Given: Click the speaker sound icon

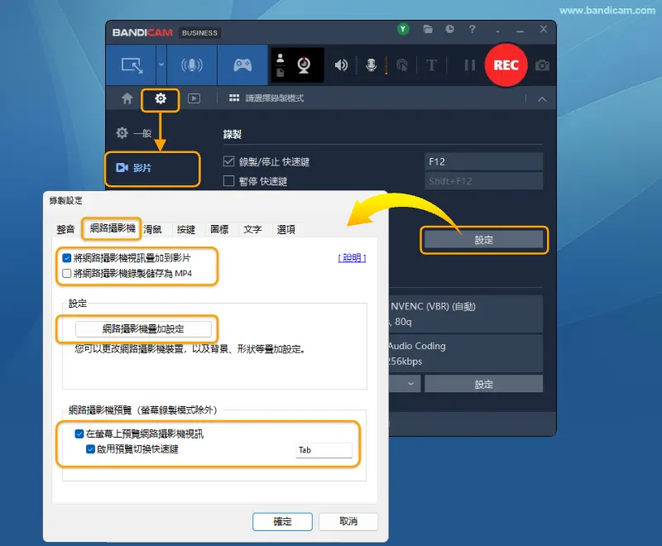Looking at the screenshot, I should (x=341, y=65).
